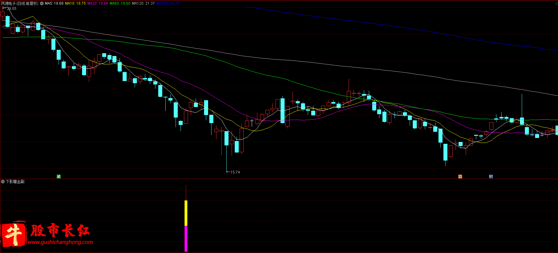Viewport: 558px width, 253px height.
Task: Select the 民德电子 (日线 前复权) title label
Action: coord(20,3)
